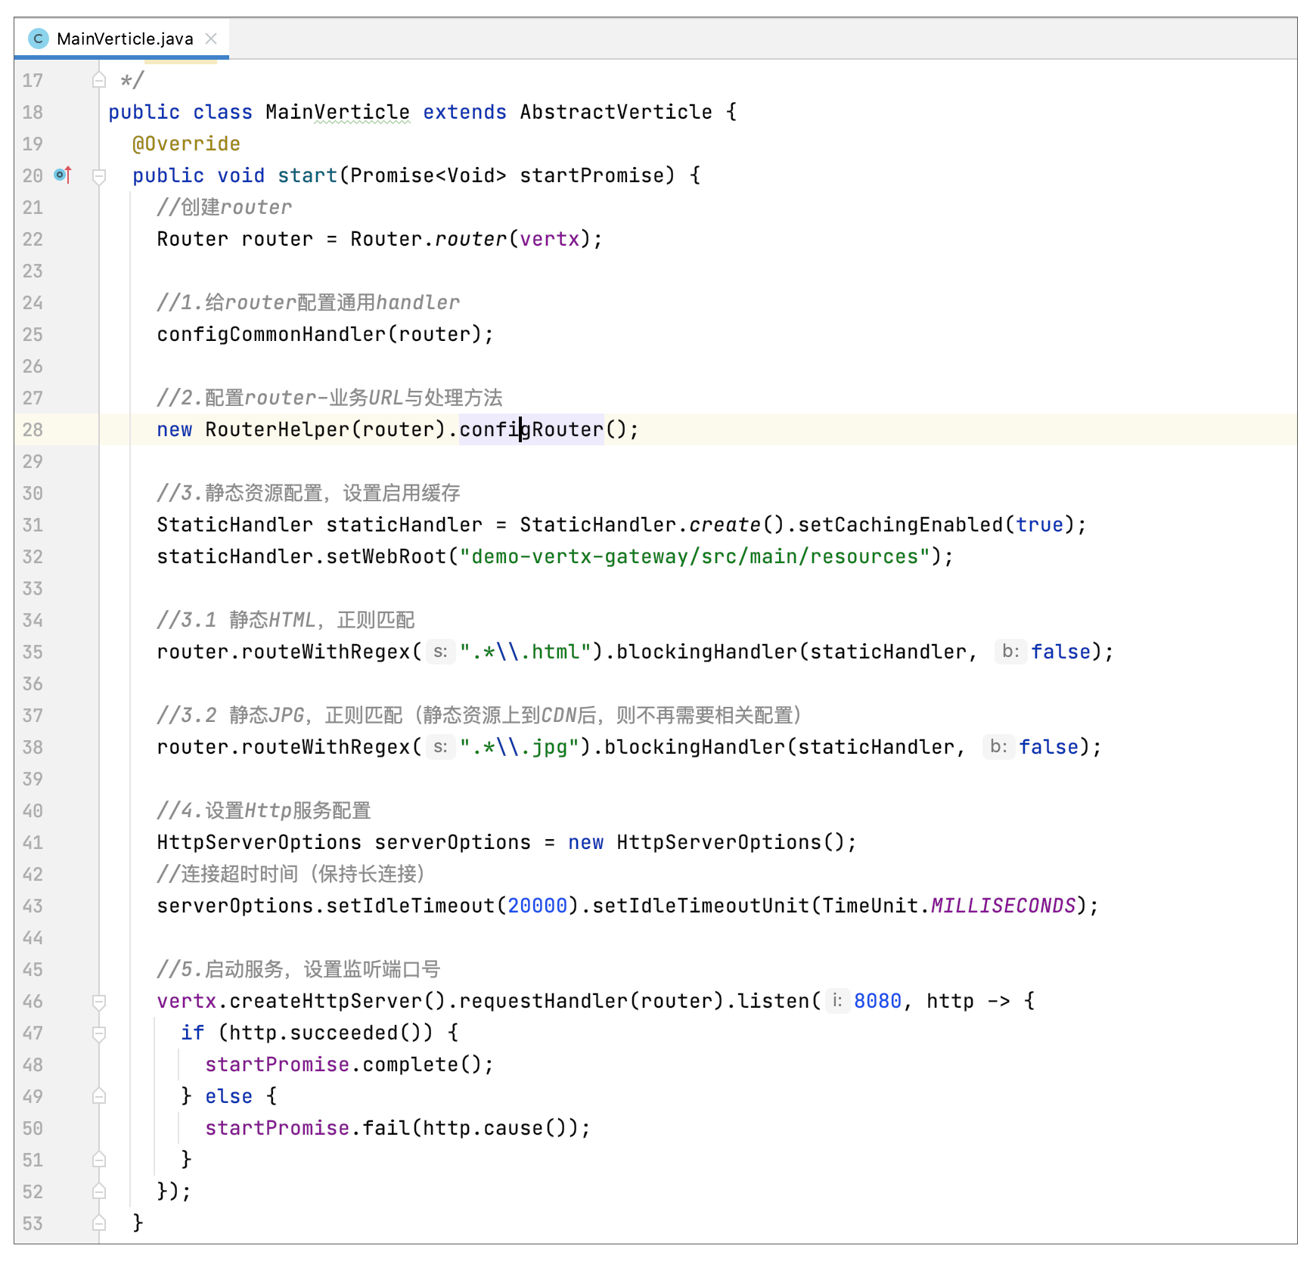Click line number 28 in the gutter
Viewport: 1316px width, 1261px height.
tap(33, 429)
